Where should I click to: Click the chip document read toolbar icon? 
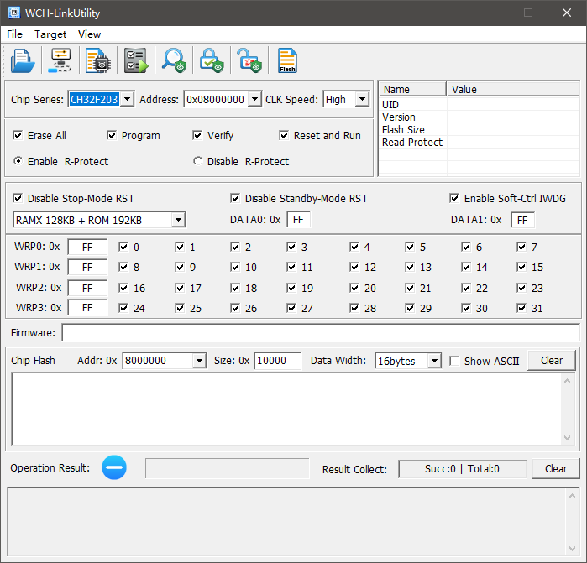coord(98,60)
